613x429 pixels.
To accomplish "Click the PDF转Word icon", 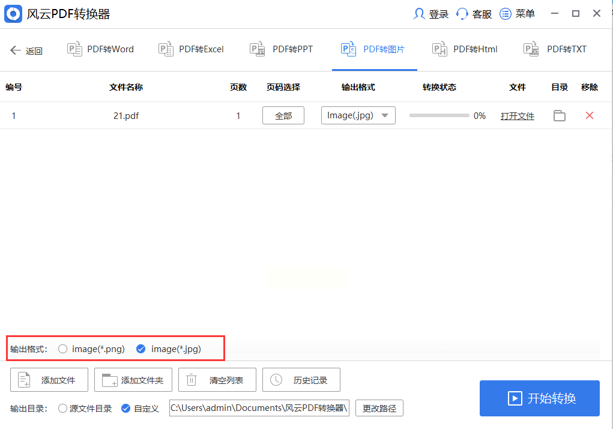I will pos(74,49).
